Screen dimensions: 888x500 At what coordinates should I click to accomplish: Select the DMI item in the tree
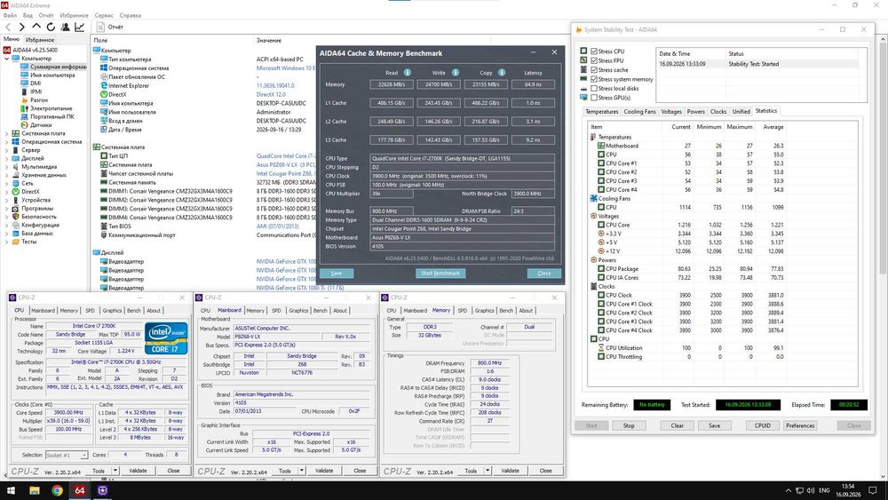(36, 83)
